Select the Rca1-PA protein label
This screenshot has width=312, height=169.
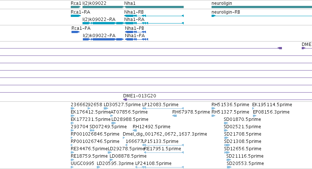click(81, 28)
